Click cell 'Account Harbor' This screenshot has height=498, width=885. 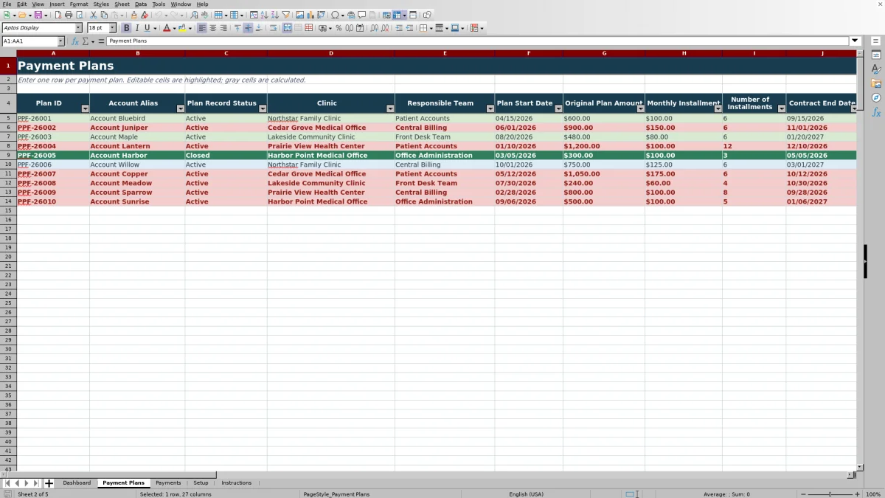[x=137, y=156]
